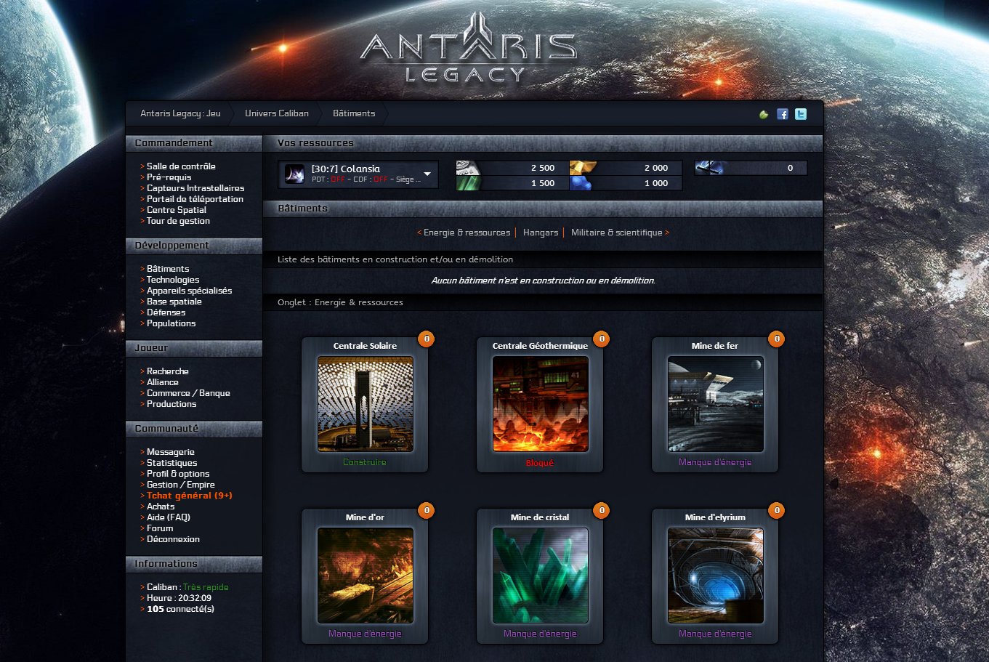
Task: Switch to Militaire & scientifique tab
Action: [616, 233]
